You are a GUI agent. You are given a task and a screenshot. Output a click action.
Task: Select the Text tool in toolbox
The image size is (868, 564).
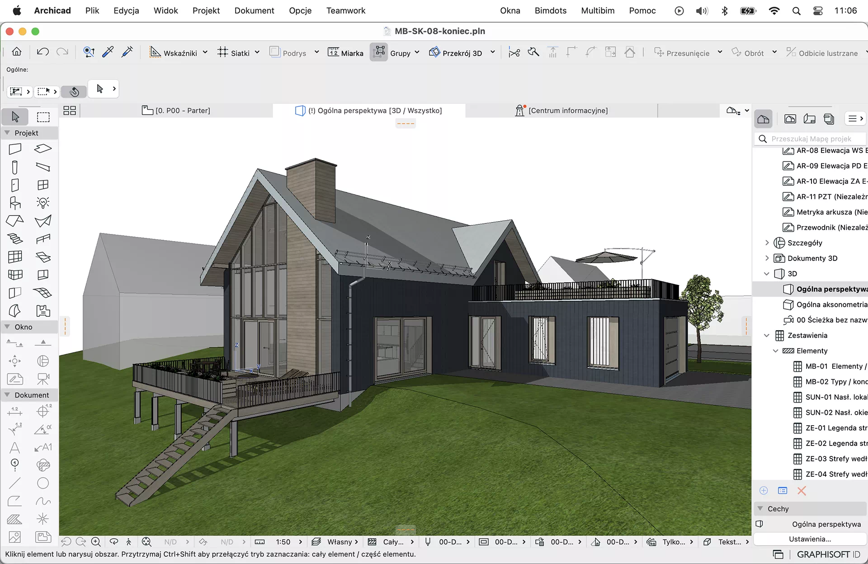coord(15,447)
